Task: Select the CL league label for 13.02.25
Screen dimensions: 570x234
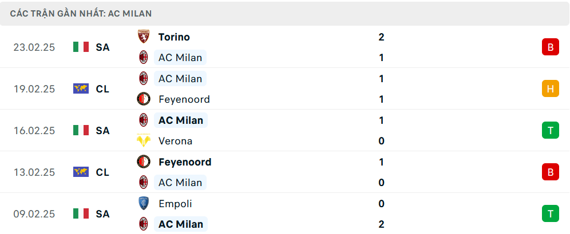Action: coord(102,172)
